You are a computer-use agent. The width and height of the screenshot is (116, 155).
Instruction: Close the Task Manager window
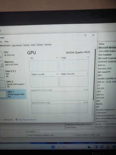coord(93,35)
